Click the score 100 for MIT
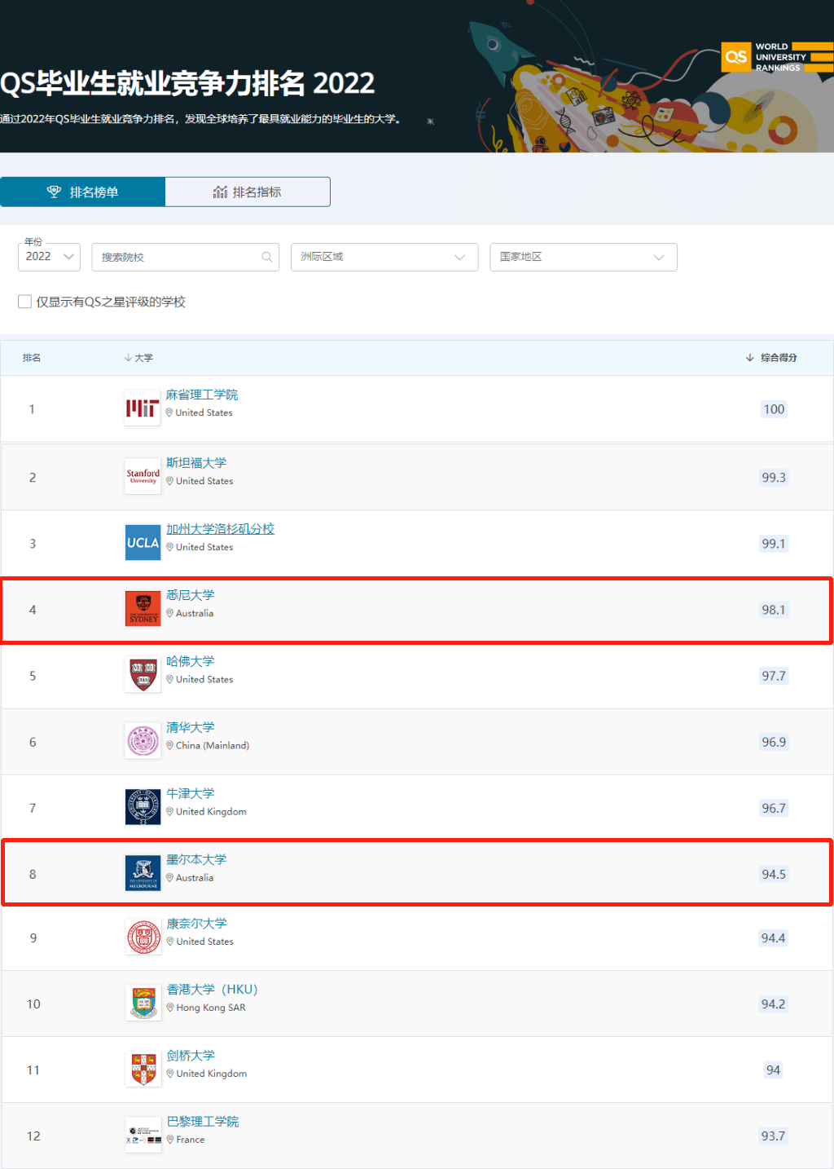 [x=774, y=409]
